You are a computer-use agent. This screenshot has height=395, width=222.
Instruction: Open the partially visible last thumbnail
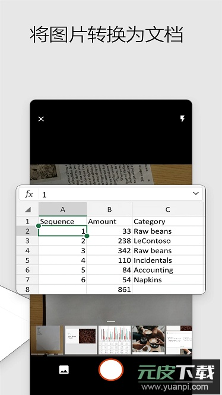179,340
